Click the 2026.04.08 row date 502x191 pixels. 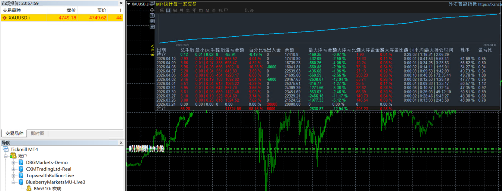166,67
